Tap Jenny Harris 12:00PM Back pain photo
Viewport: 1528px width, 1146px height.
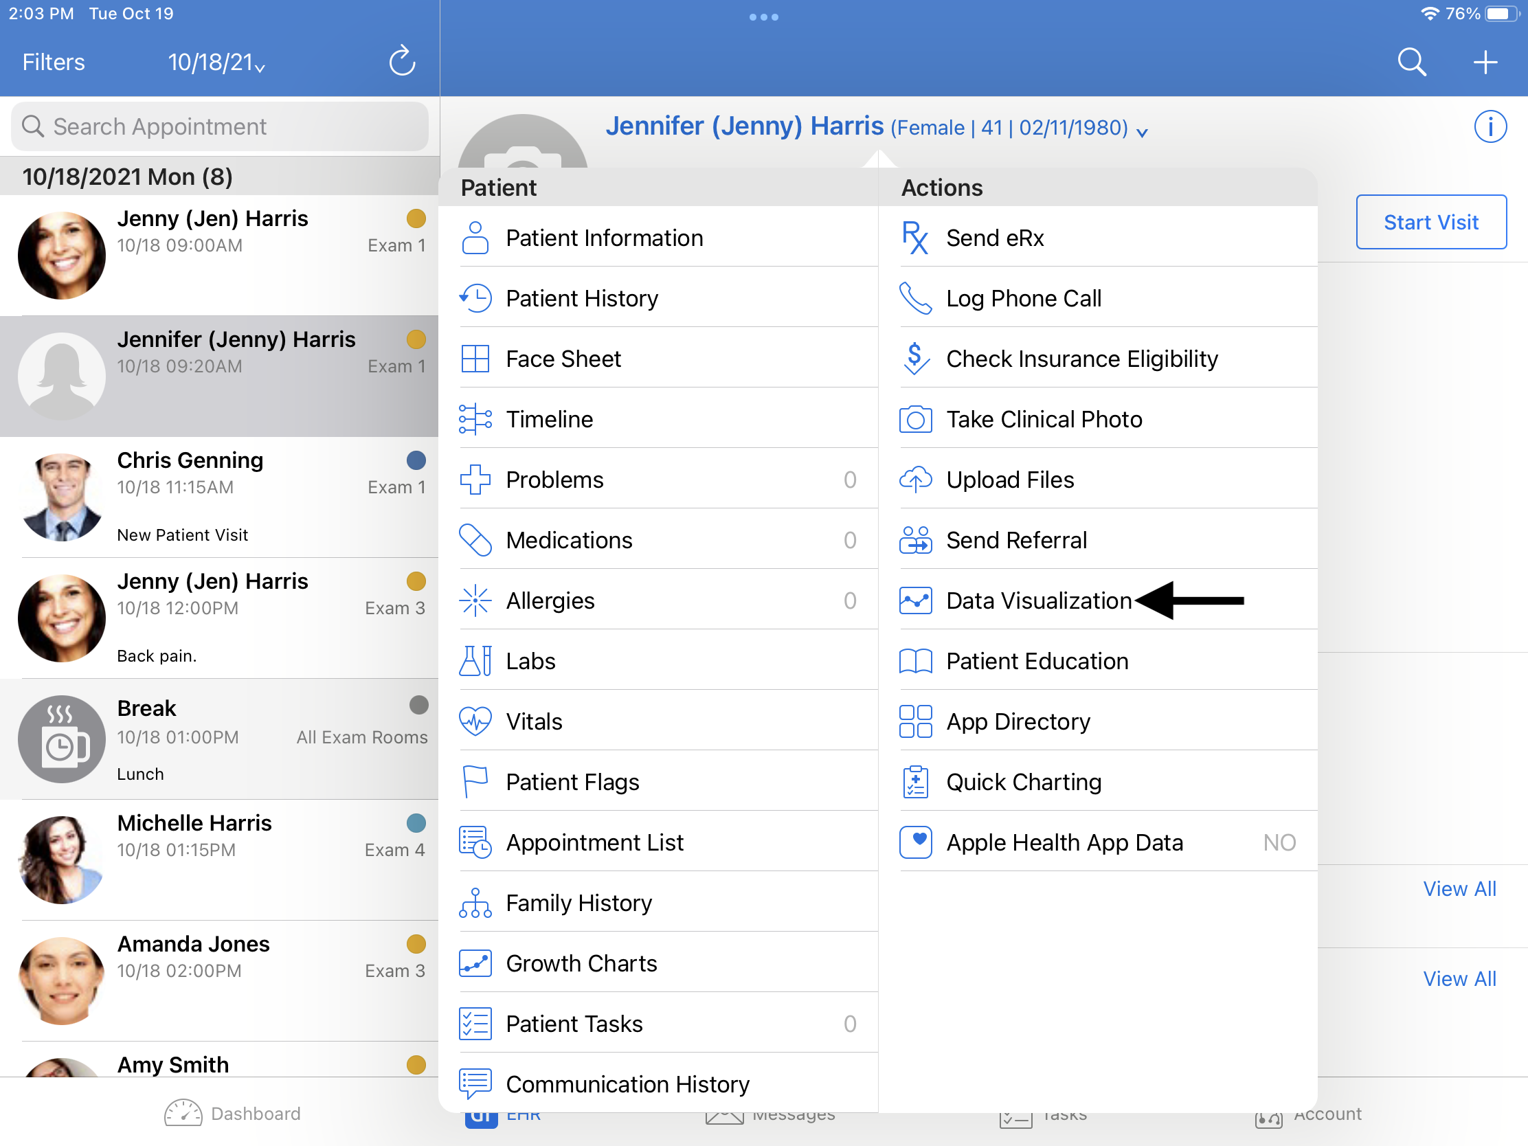click(x=61, y=618)
